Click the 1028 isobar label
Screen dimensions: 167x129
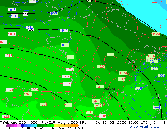[6, 116]
